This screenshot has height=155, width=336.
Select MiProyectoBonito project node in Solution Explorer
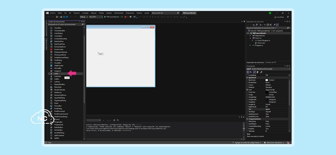(259, 33)
